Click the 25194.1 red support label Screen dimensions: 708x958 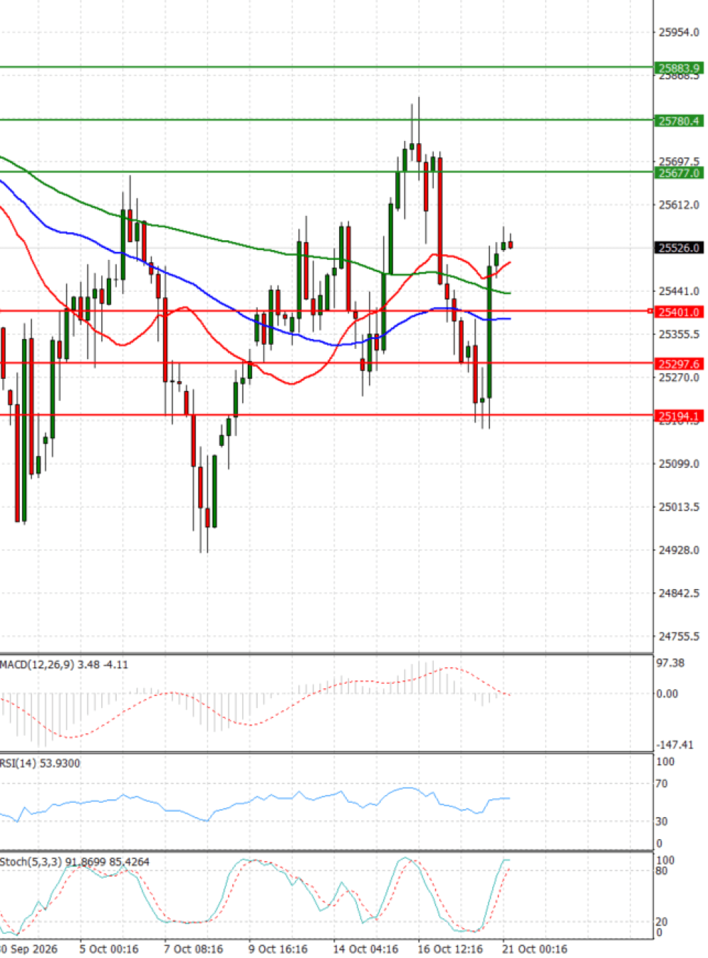coord(678,416)
